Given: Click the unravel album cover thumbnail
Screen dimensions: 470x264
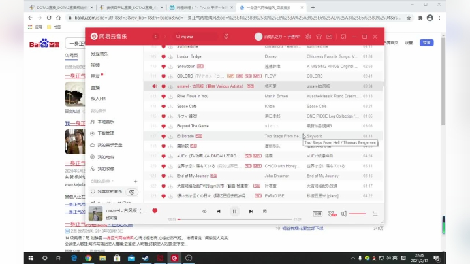Looking at the screenshot, I should (95, 214).
